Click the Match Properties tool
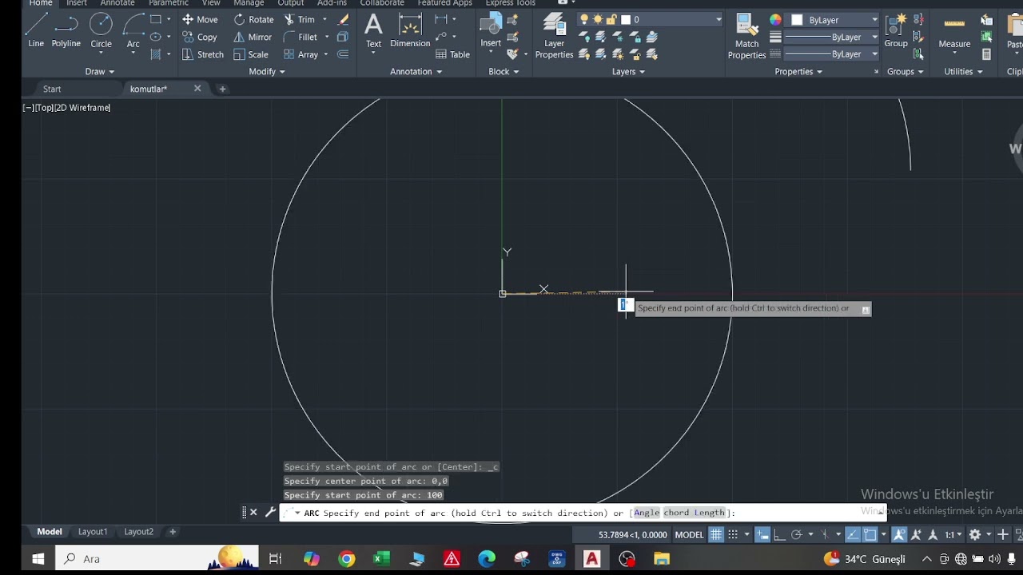Screen dimensions: 1023x575 [x=746, y=36]
